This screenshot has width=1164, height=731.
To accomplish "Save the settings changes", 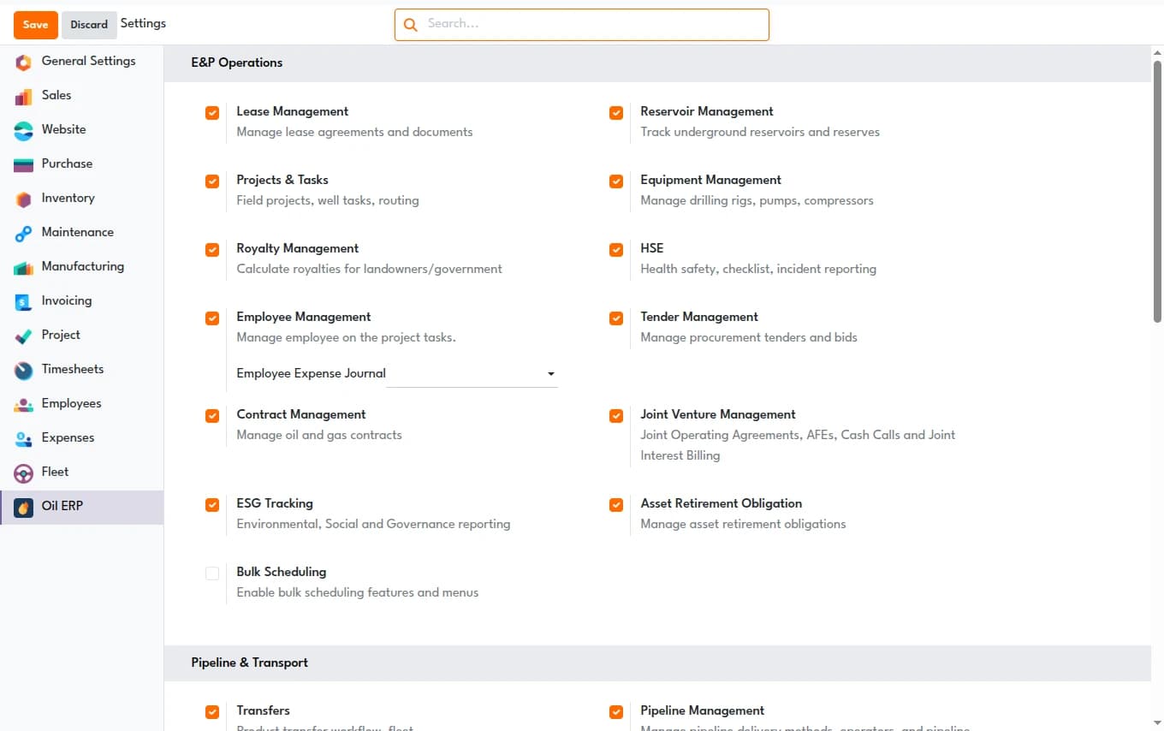I will [36, 25].
